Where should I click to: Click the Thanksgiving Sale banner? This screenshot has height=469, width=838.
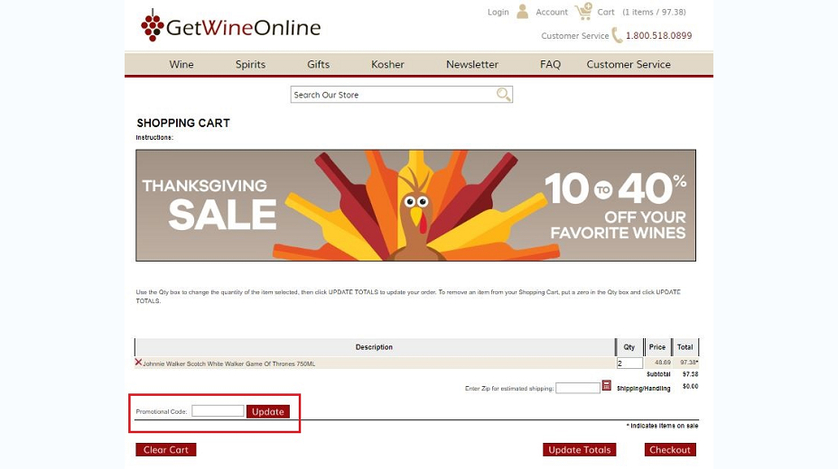(x=415, y=206)
